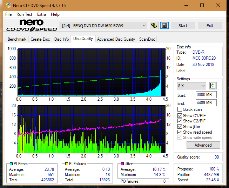
Task: Disable Show jitter checkbox
Action: pyautogui.click(x=180, y=127)
